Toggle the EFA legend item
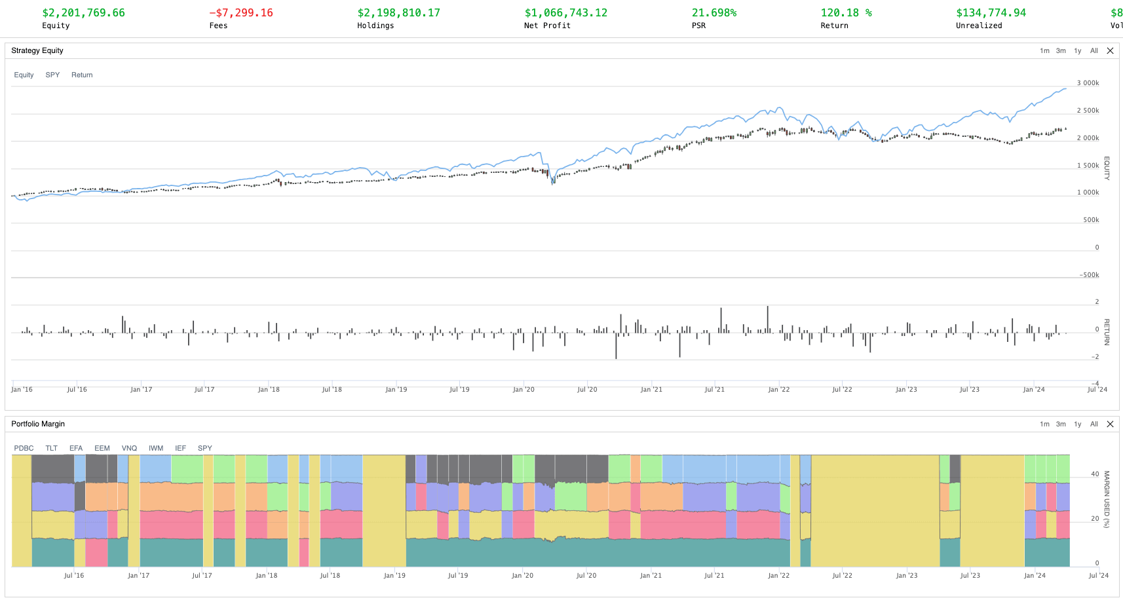Image resolution: width=1123 pixels, height=600 pixels. [x=76, y=449]
